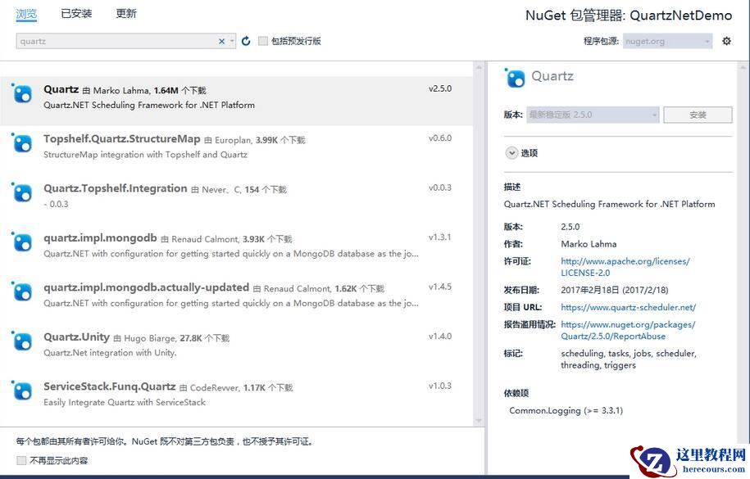Viewport: 750px width, 479px height.
Task: Select the Quartz.Unity title
Action: (76, 337)
